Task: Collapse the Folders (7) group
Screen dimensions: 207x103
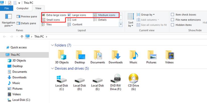Action: coord(52,45)
